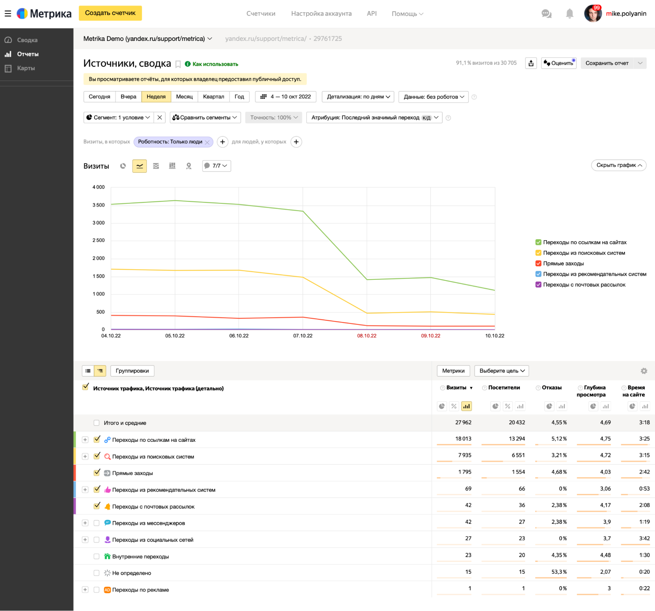
Task: Open the Как использовать link
Action: pos(215,64)
